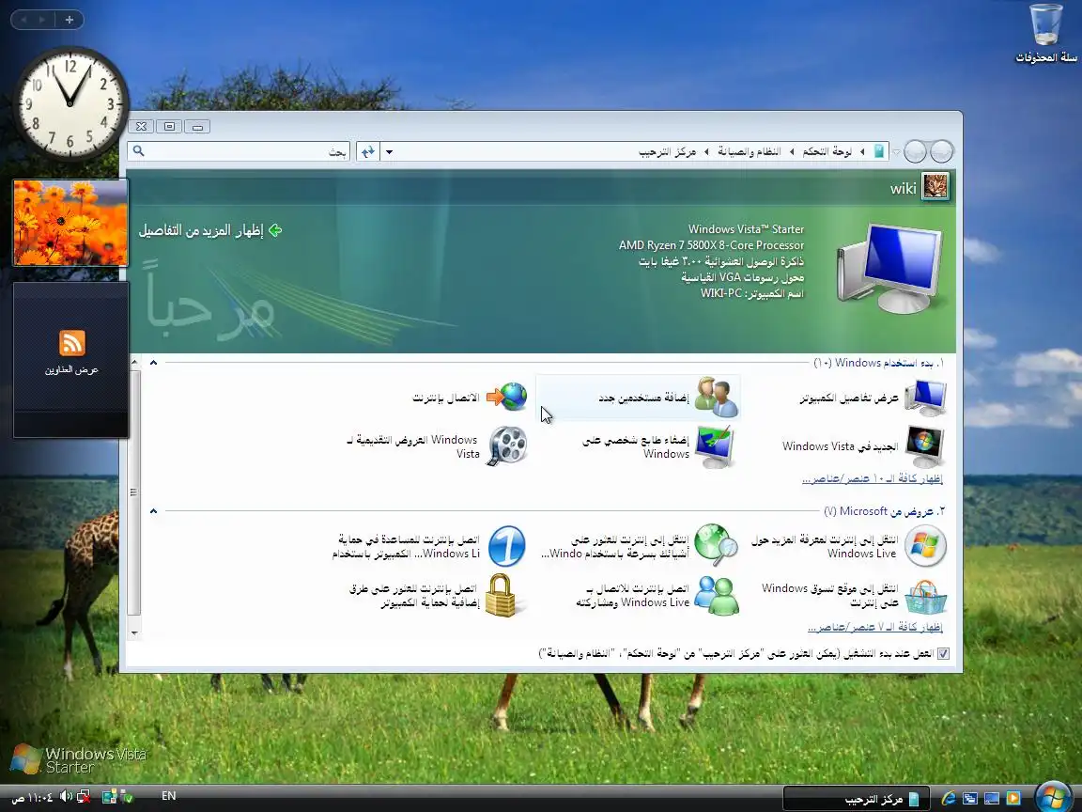Expand breadcrumb arrow after 'النظام والصيانة' (System and Maintenance)
Image resolution: width=1082 pixels, height=812 pixels.
[x=706, y=151]
